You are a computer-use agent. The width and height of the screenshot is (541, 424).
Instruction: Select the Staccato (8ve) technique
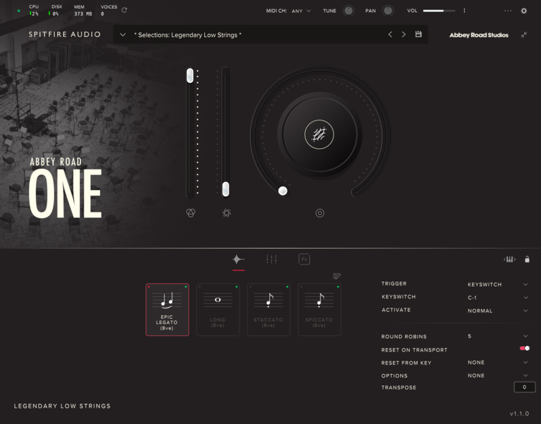coord(268,310)
